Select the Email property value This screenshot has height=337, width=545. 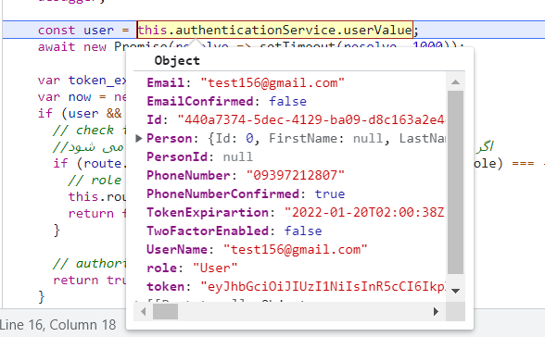point(272,83)
